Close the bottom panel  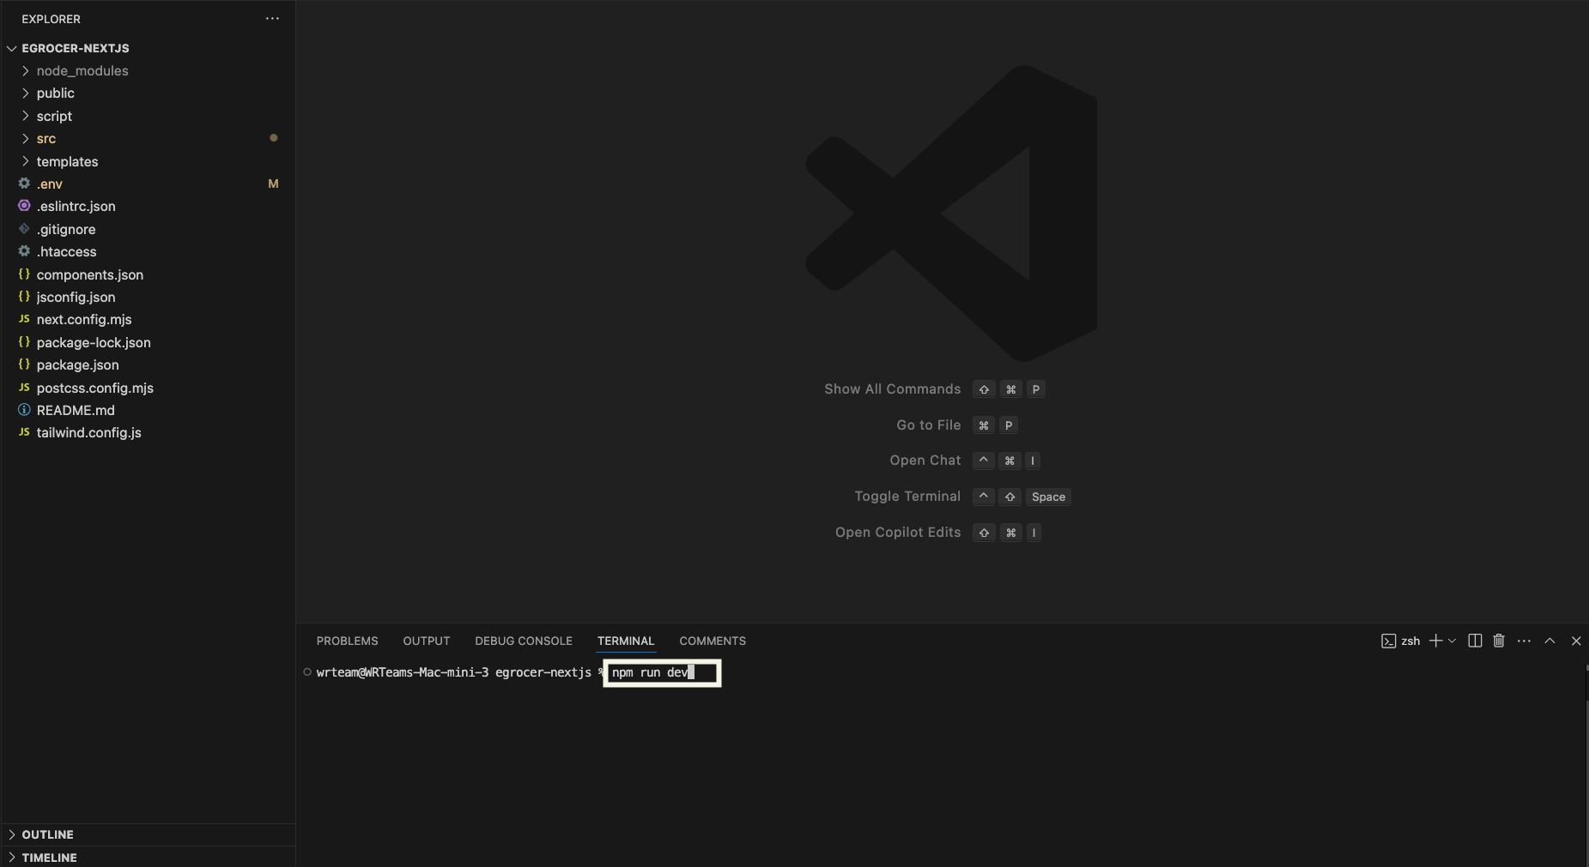[1576, 641]
